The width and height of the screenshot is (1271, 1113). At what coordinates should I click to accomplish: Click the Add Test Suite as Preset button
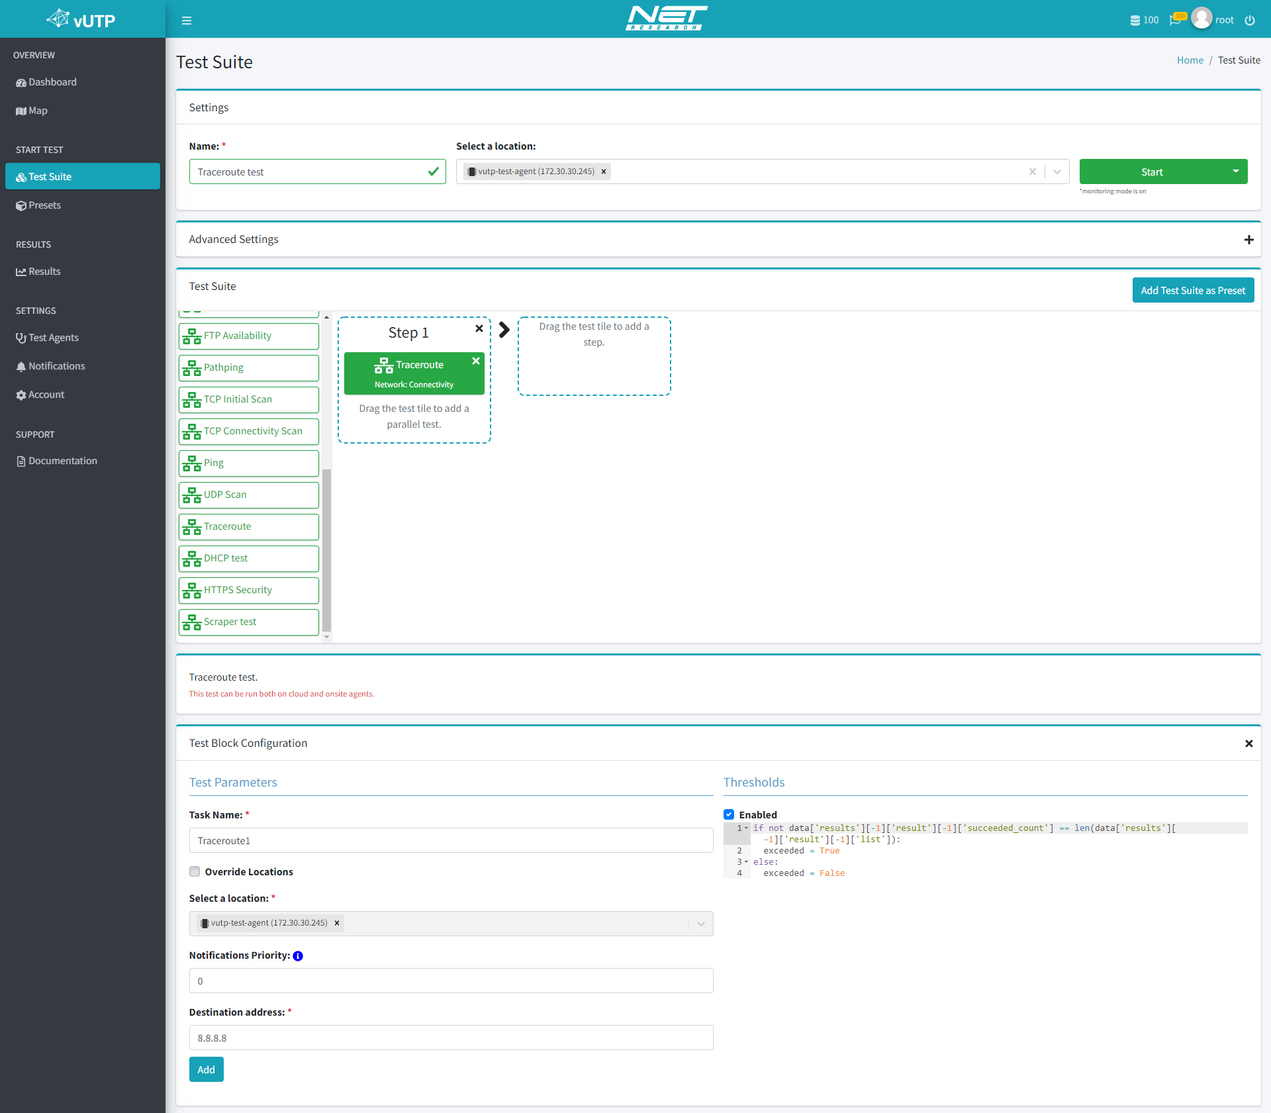pyautogui.click(x=1192, y=289)
